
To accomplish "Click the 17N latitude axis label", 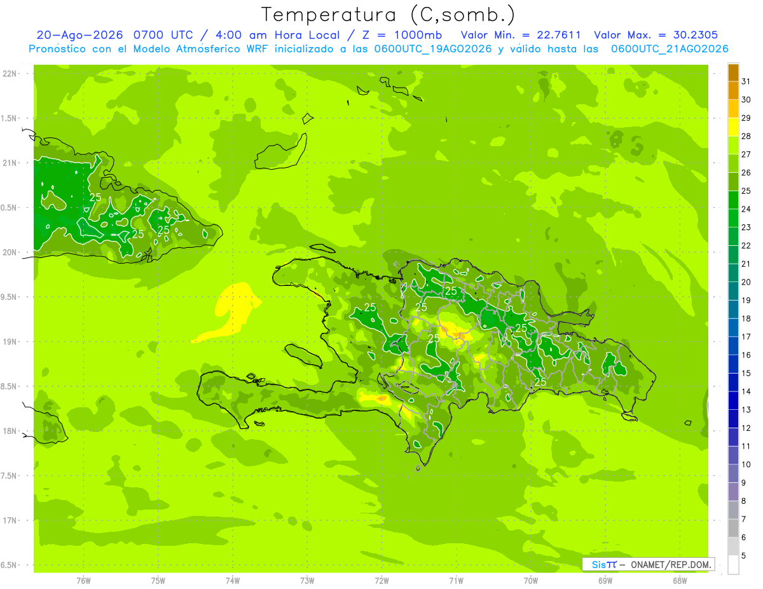I will [x=10, y=520].
